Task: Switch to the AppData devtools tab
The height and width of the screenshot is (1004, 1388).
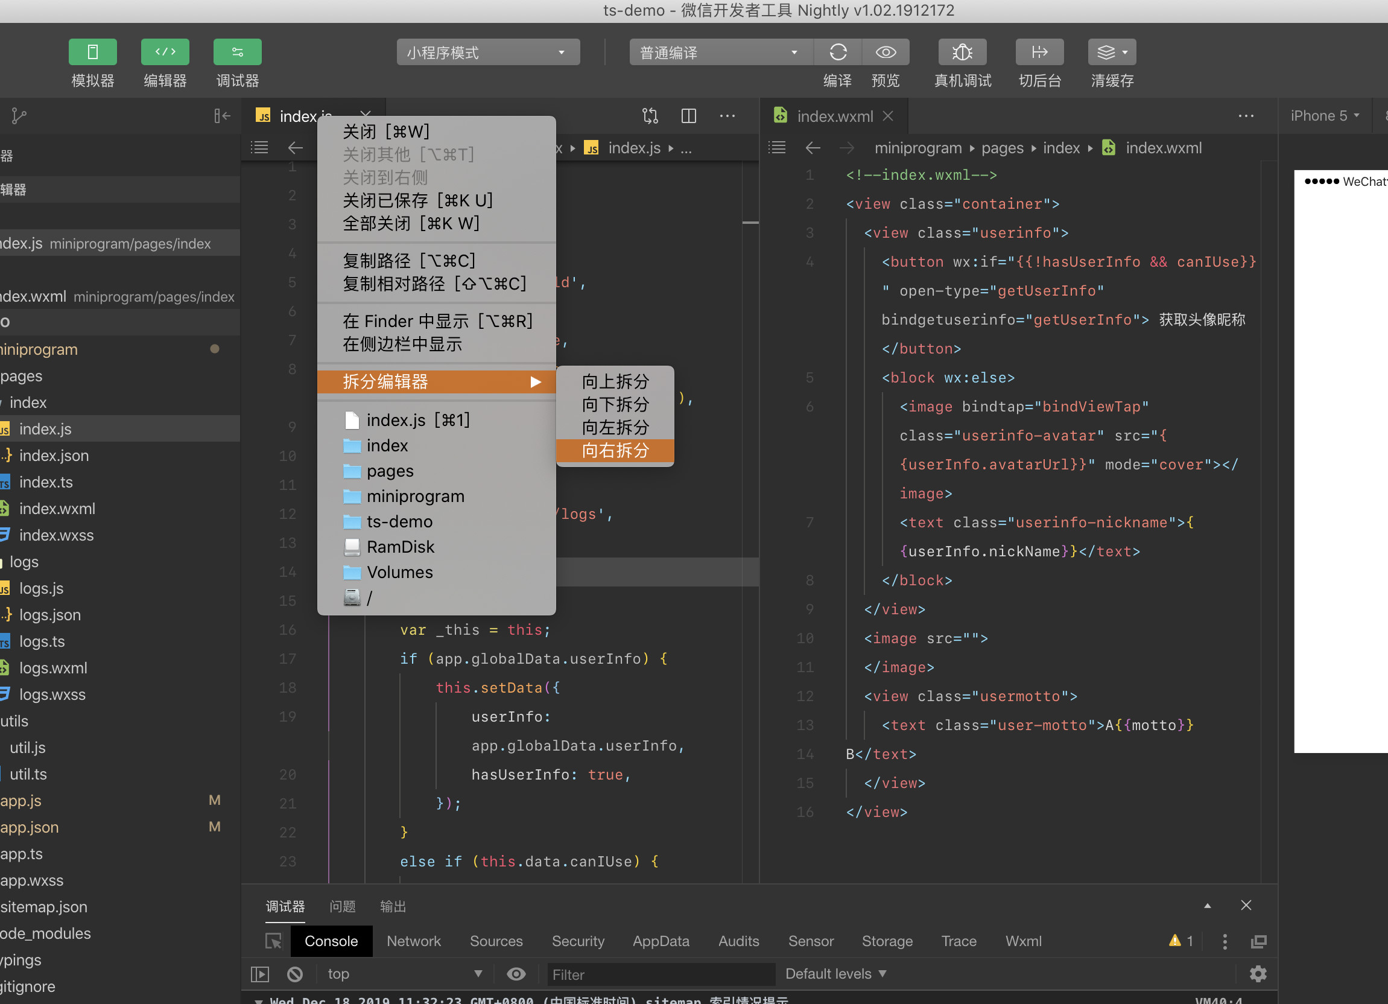Action: [661, 941]
